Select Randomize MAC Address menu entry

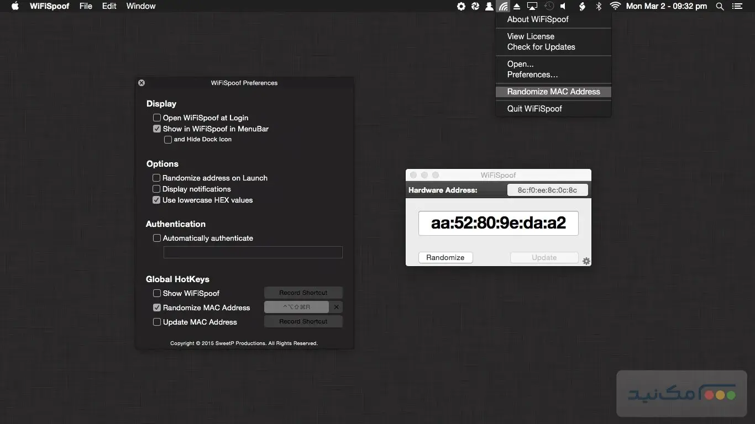click(553, 92)
